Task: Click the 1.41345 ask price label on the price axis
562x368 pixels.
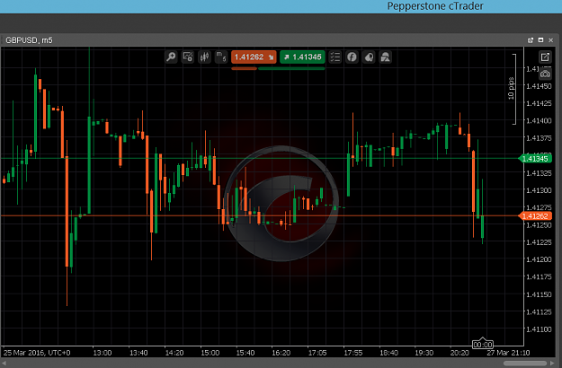Action: pos(535,159)
